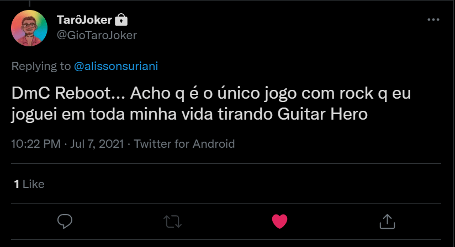Click the "Replying to" label text
Screen dimensions: 455x247
[41, 66]
